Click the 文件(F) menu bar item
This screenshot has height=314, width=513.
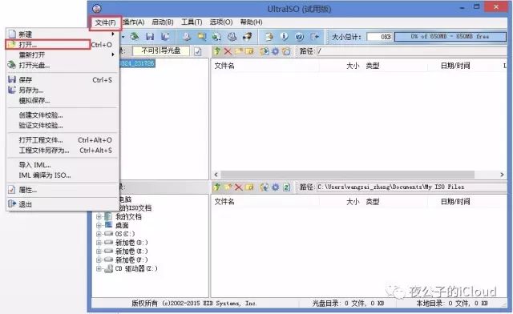[x=105, y=22]
